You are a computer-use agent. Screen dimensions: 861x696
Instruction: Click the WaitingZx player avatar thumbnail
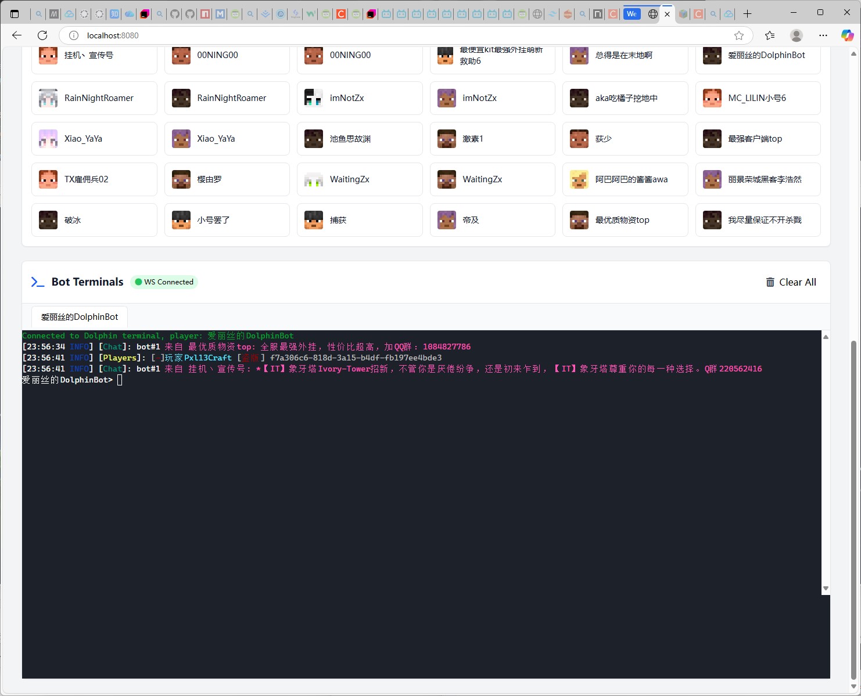pos(313,179)
